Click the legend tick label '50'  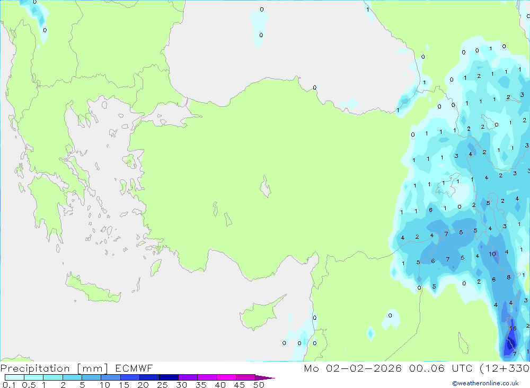tap(258, 385)
